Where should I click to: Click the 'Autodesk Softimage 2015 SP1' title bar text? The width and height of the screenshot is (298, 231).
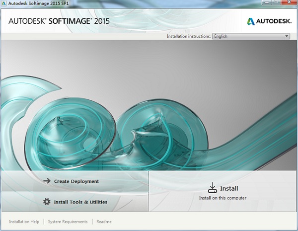41,4
